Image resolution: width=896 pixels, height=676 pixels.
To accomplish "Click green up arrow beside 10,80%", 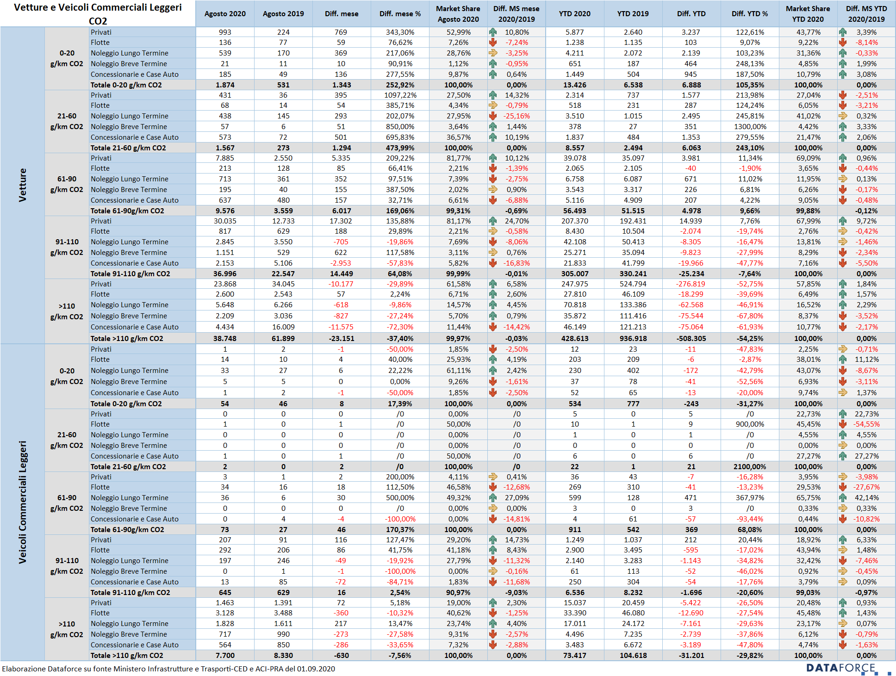I will click(493, 32).
